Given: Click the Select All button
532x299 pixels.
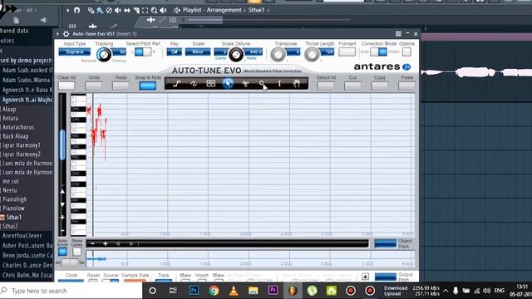Looking at the screenshot, I should coord(326,86).
